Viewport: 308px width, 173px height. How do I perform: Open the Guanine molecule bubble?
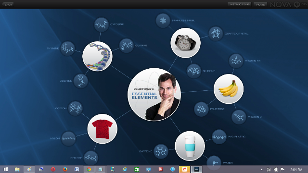(x=127, y=46)
